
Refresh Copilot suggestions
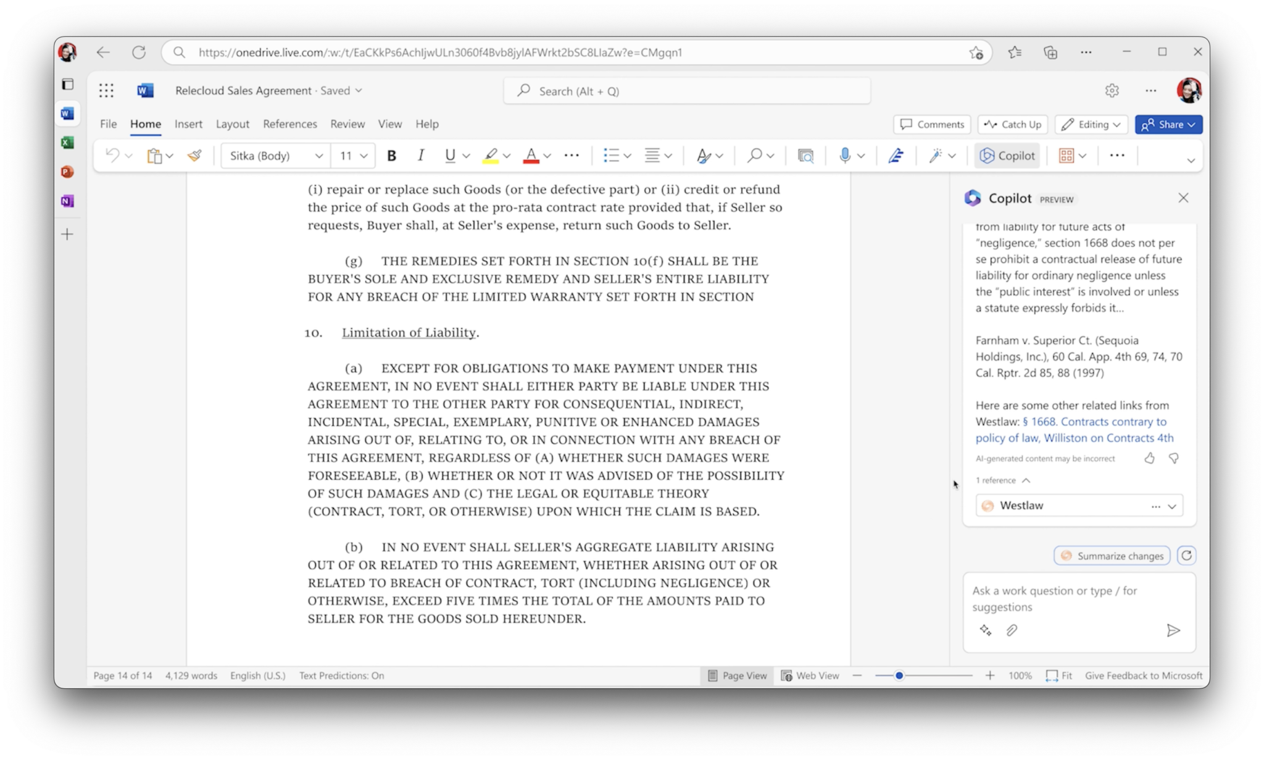click(1186, 556)
